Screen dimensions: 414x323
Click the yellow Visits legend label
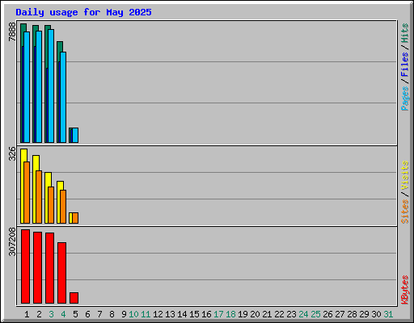tap(404, 175)
